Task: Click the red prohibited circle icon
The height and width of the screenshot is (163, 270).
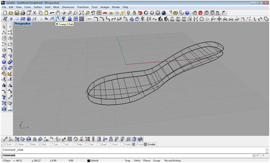Action: coord(200,13)
